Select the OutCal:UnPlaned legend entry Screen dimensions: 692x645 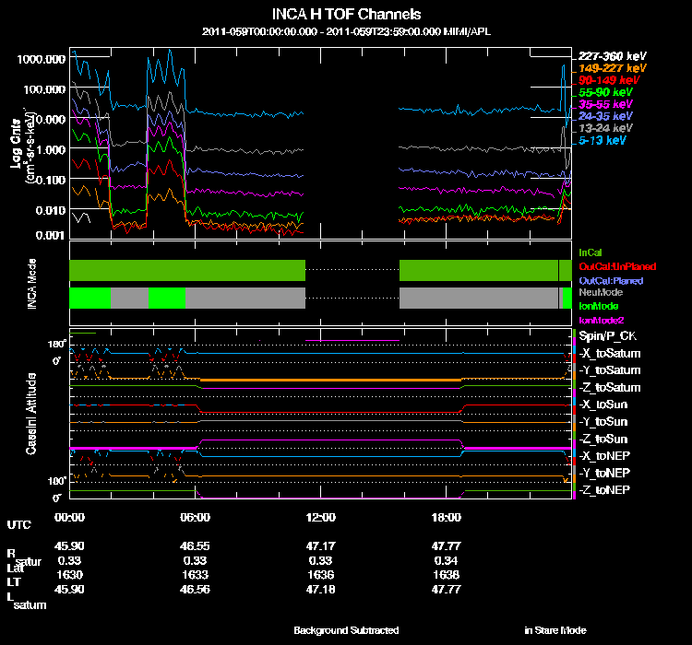(611, 265)
